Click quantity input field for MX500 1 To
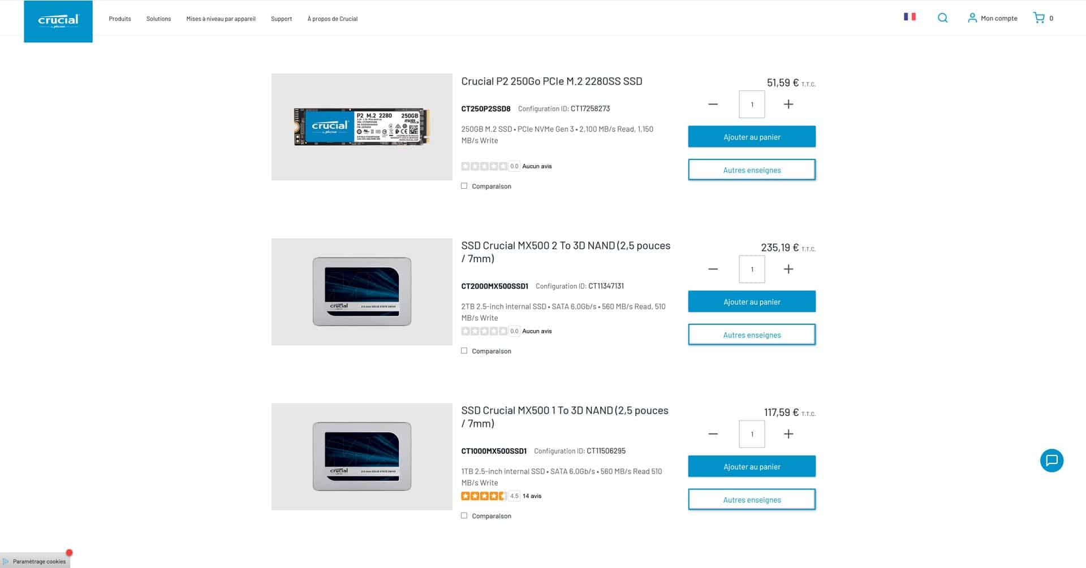The image size is (1086, 568). [x=752, y=434]
